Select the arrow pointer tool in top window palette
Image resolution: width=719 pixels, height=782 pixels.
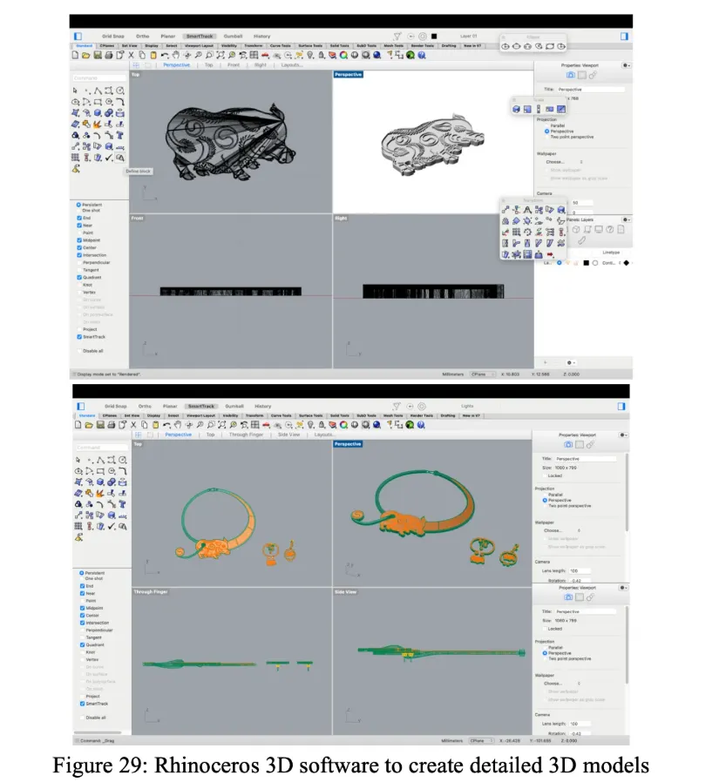75,91
